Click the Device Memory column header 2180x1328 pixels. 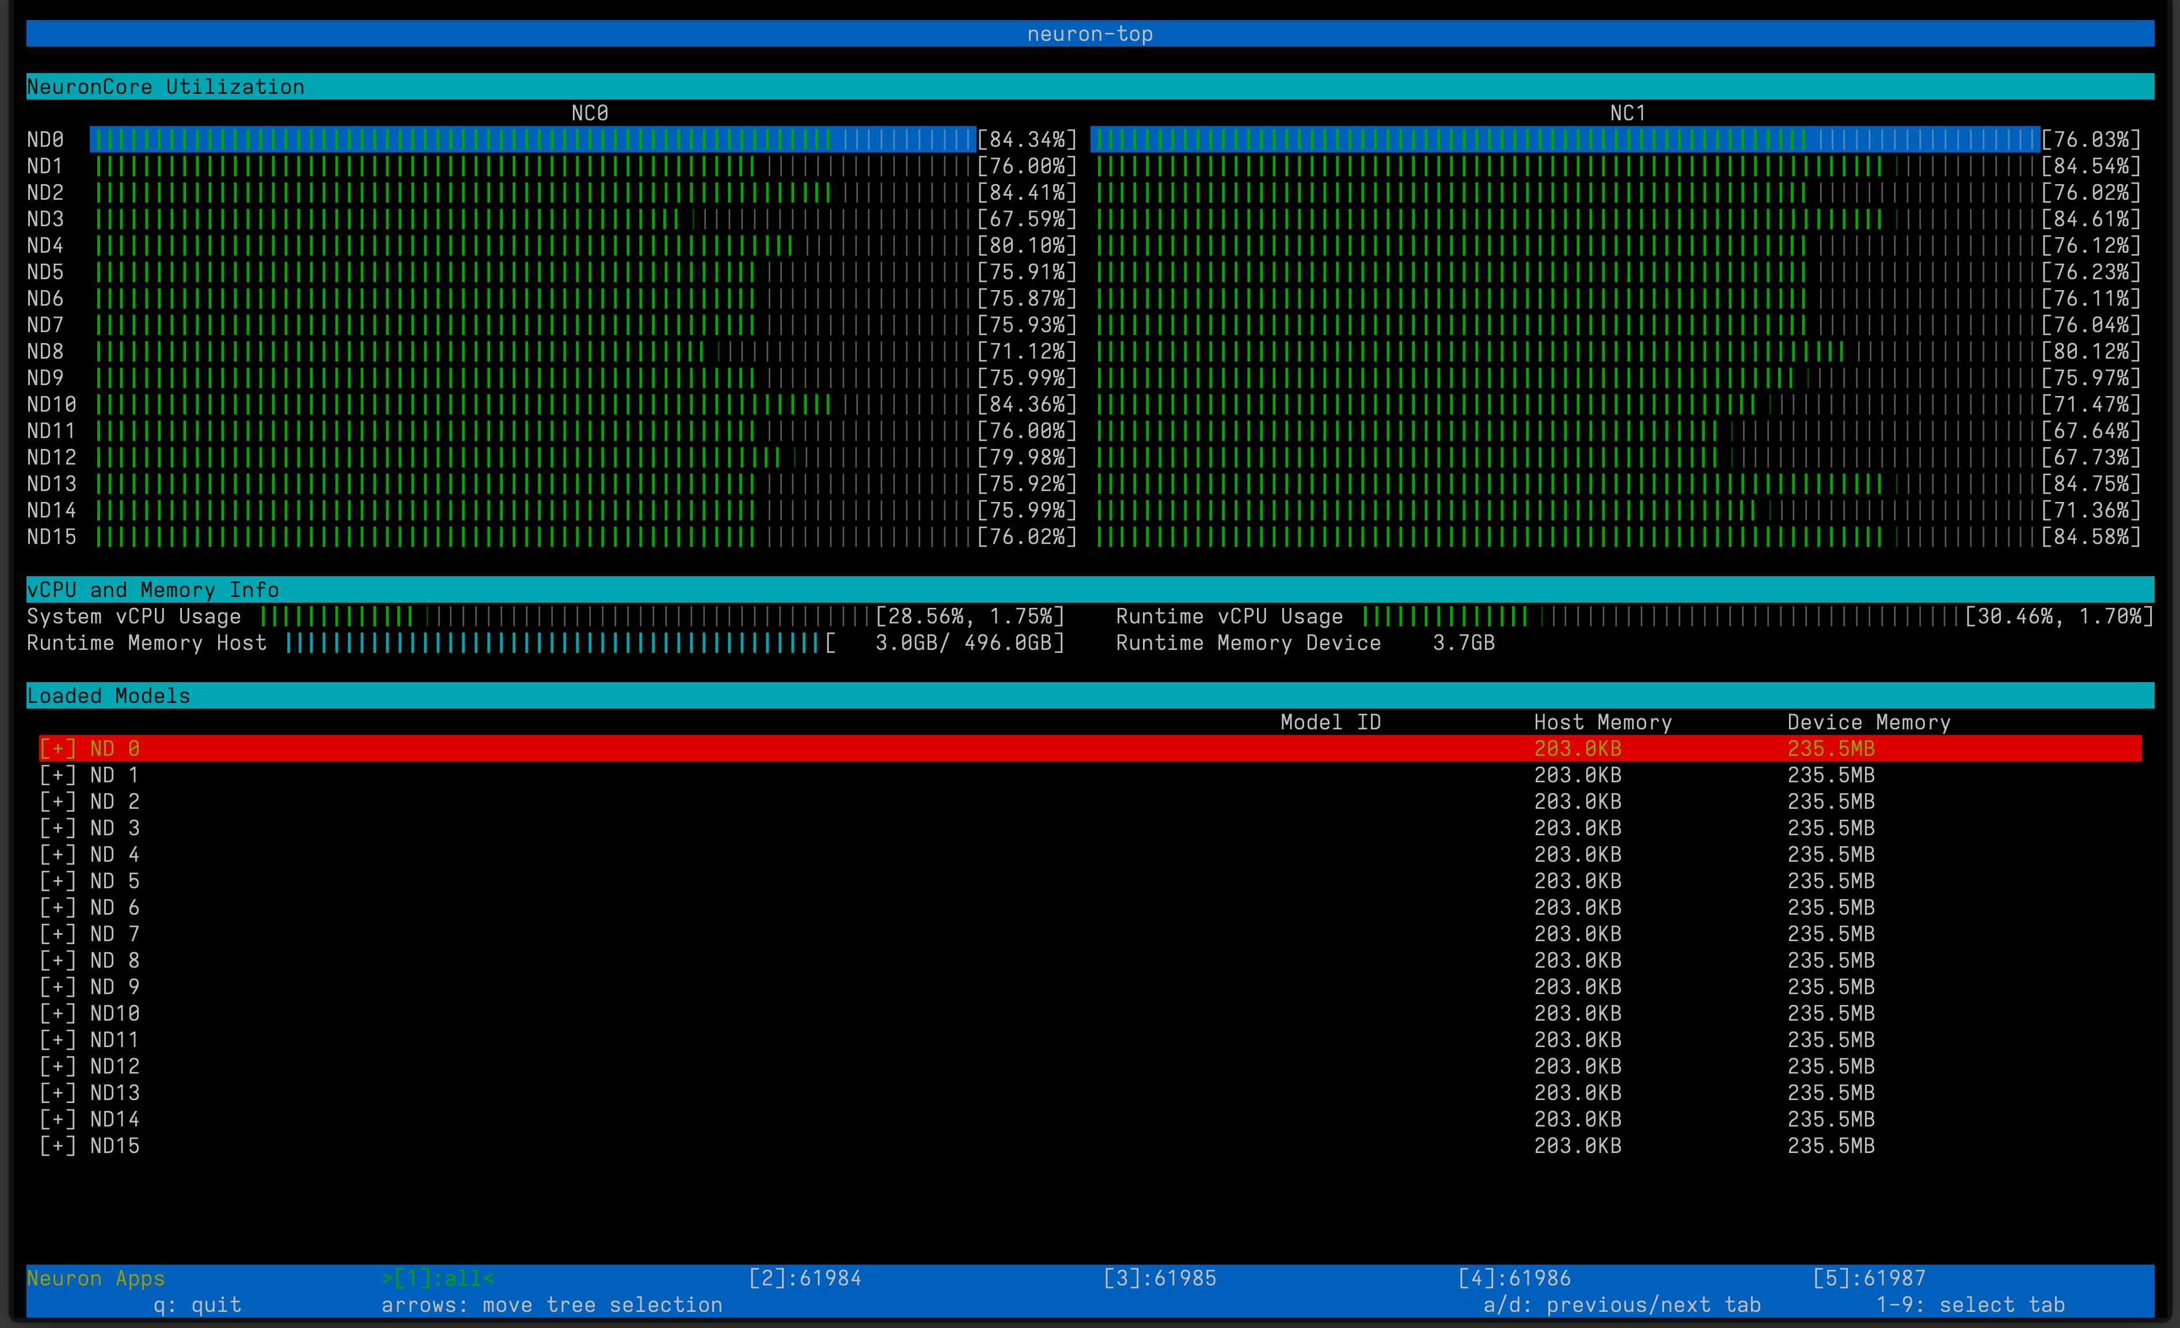click(x=1868, y=723)
